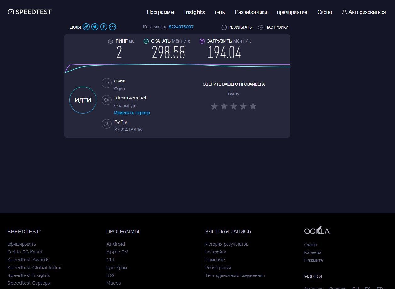Click the globe icon beside fdcservers.net
Image resolution: width=395 pixels, height=289 pixels.
[107, 100]
